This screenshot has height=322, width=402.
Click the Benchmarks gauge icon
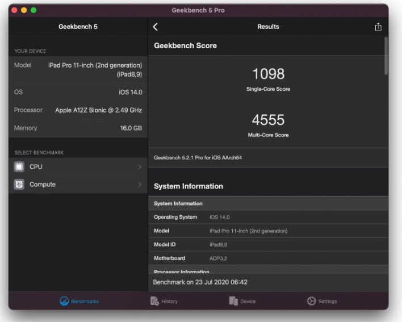(x=64, y=301)
